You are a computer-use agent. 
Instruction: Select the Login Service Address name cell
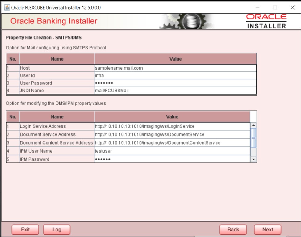(56, 126)
